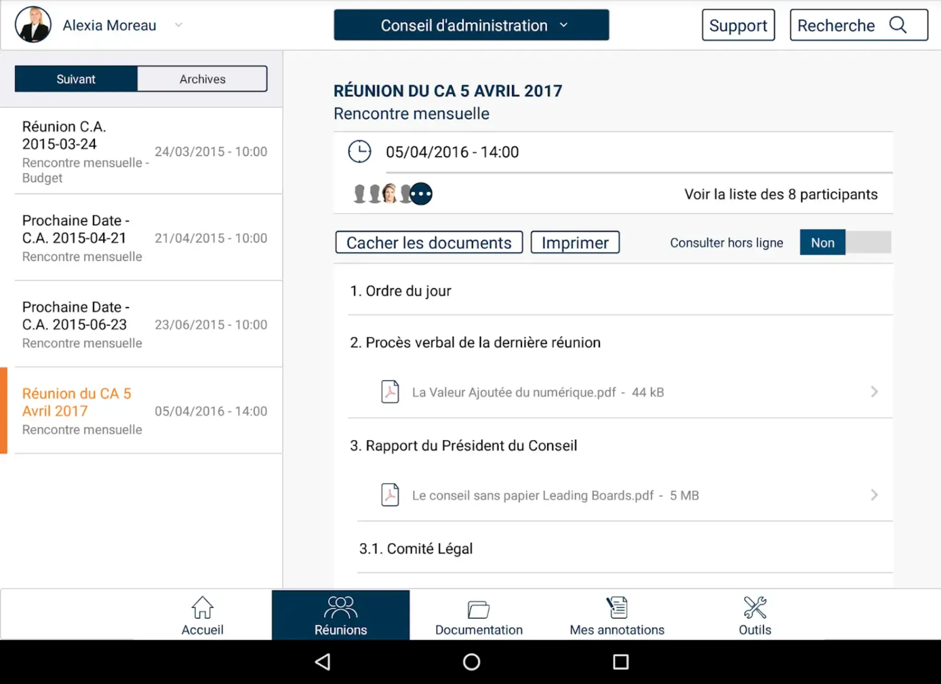Expand Conseil d'administration dropdown menu
941x684 pixels.
(471, 26)
